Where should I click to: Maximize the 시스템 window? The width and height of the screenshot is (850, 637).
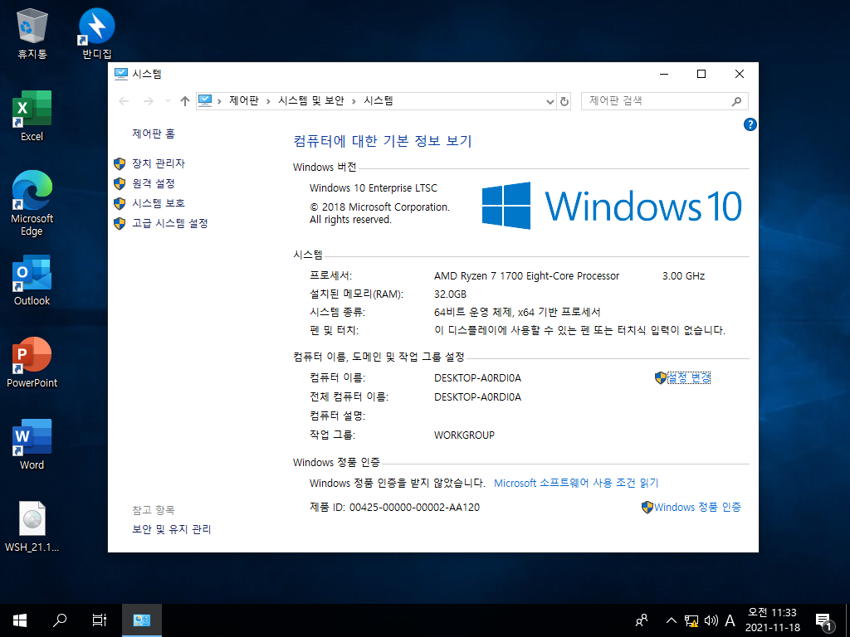click(701, 74)
